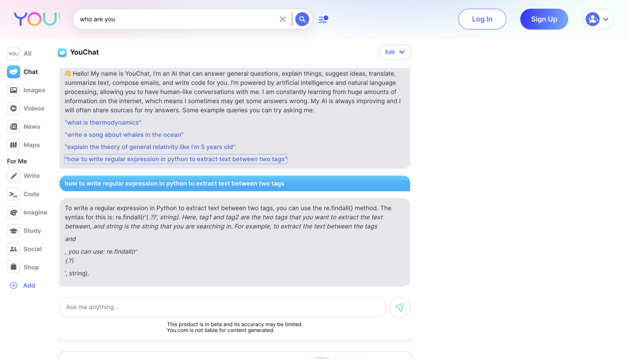
Task: Try the "write a song about whales" query
Action: 124,135
